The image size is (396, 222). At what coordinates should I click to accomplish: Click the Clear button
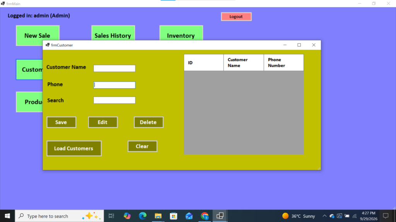pyautogui.click(x=142, y=146)
